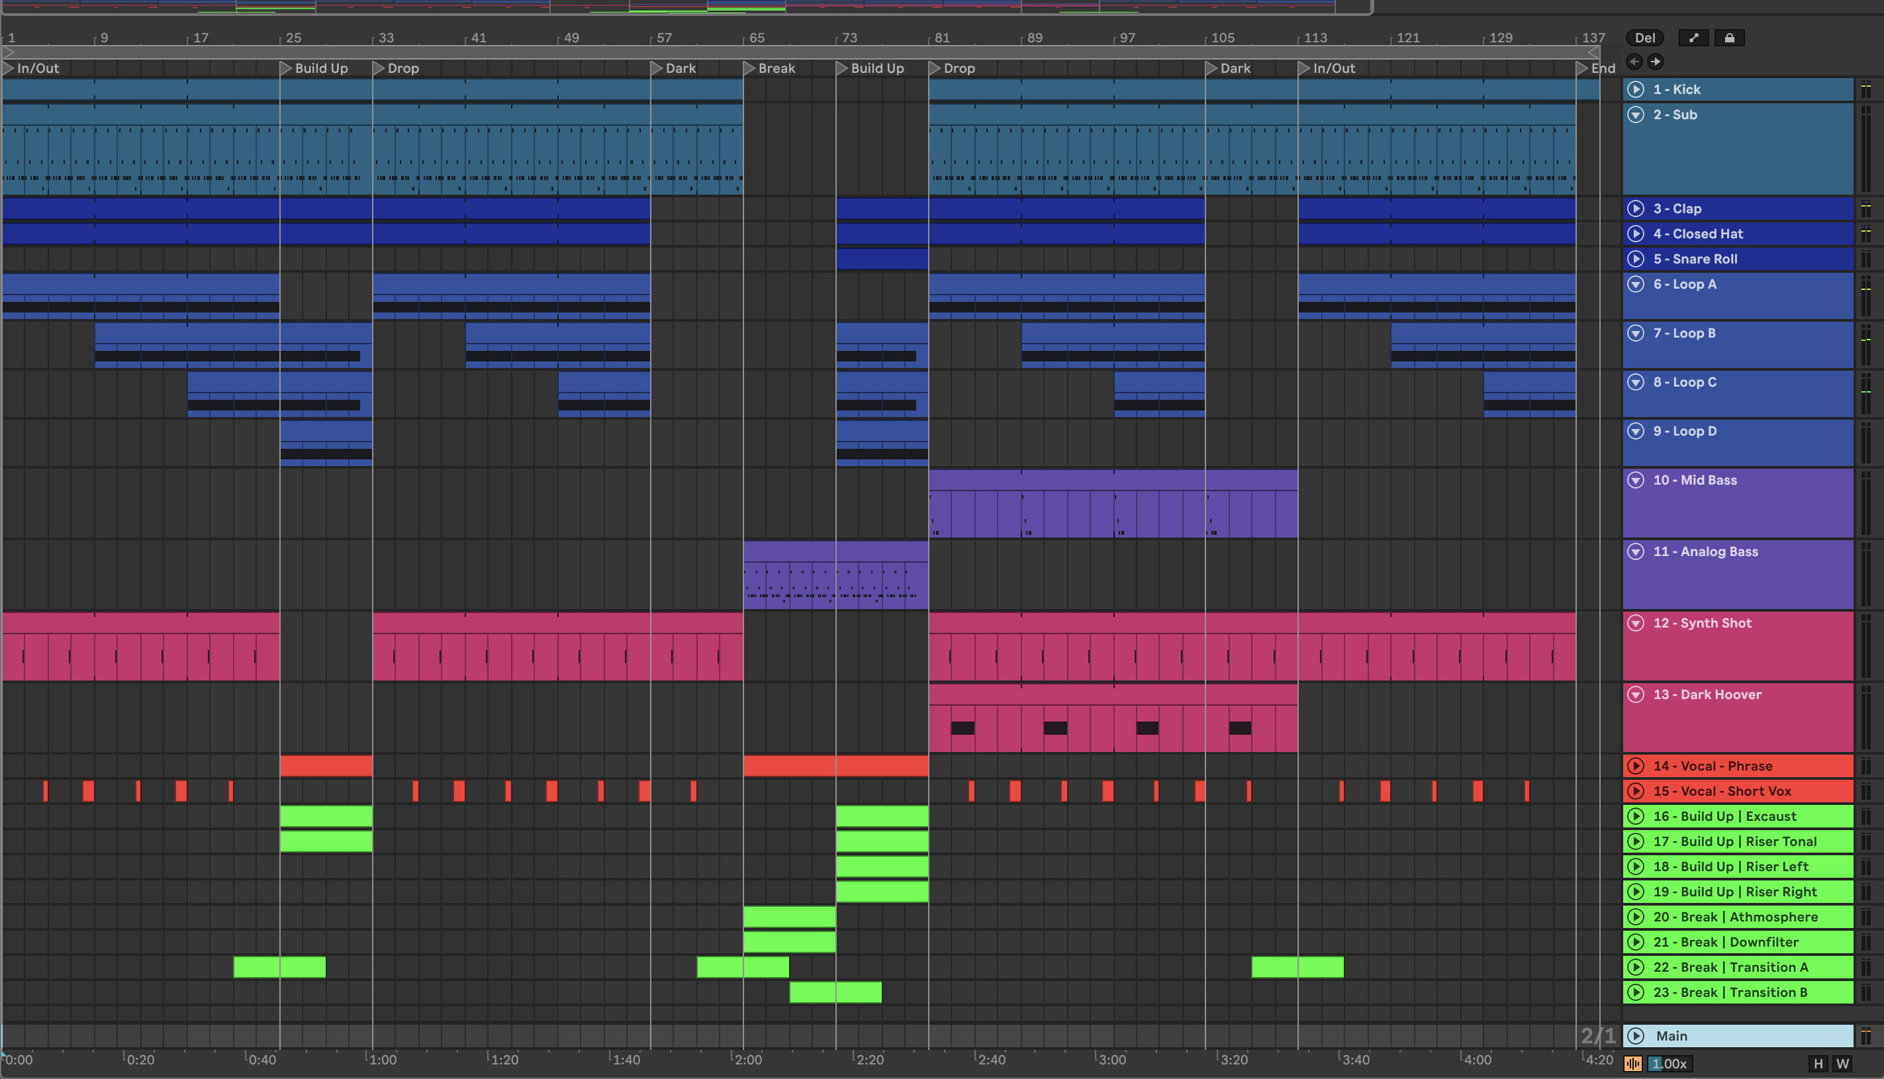Toggle the W optimize width button
The width and height of the screenshot is (1884, 1079).
[x=1842, y=1064]
